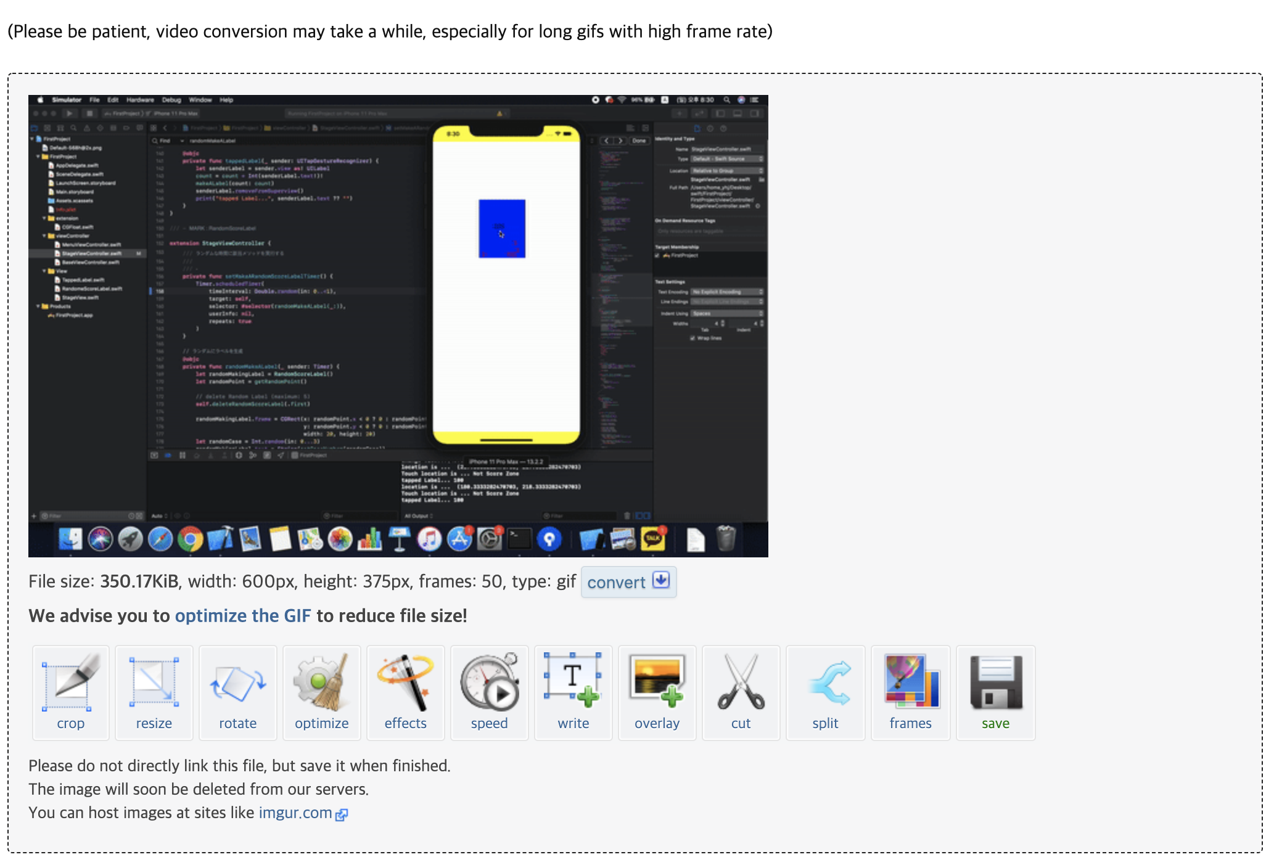Click the convert button
This screenshot has height=857, width=1274.
[x=617, y=582]
